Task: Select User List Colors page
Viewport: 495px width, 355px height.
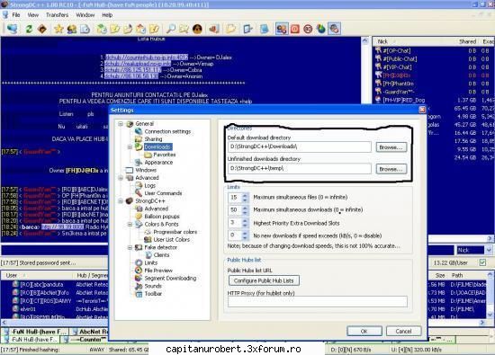Action: click(x=171, y=240)
